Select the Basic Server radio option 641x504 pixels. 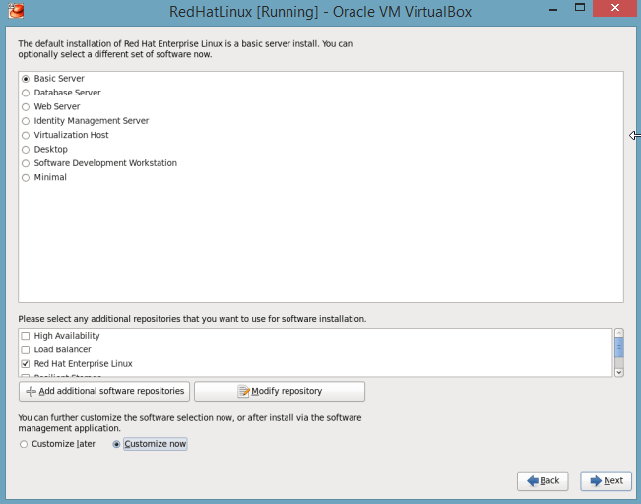coord(26,79)
